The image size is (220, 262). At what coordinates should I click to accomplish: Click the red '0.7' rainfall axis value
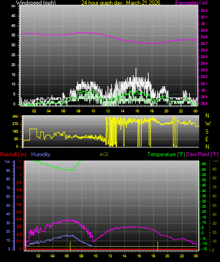coord(19,197)
